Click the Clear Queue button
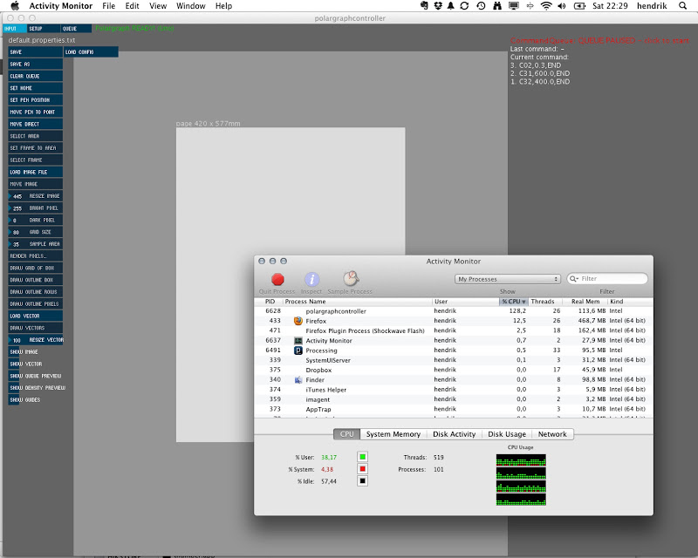 (x=36, y=76)
